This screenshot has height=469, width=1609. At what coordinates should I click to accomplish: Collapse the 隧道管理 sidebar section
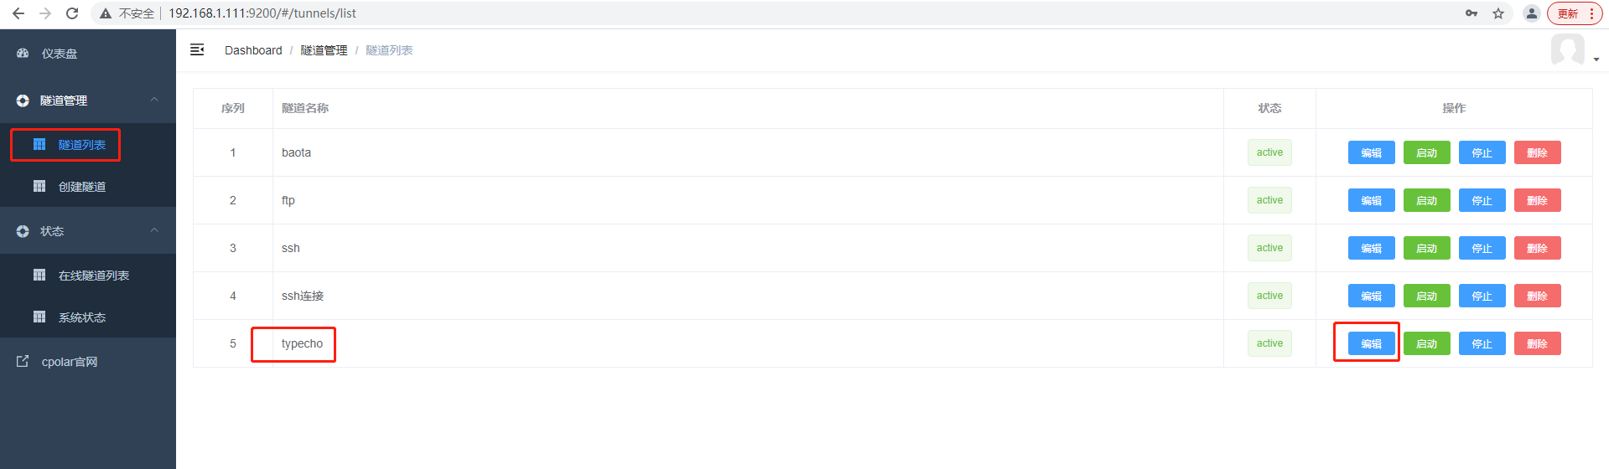coord(154,100)
